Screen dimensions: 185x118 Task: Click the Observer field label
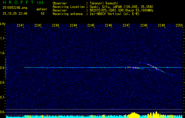[60, 3]
